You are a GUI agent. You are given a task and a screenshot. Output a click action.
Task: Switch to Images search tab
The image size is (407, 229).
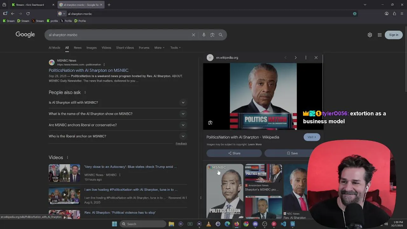click(92, 48)
